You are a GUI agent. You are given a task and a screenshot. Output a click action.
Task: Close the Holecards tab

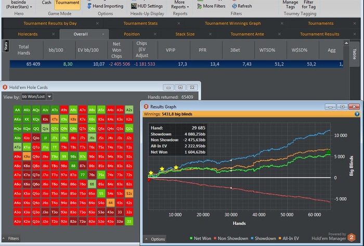pyautogui.click(x=54, y=34)
